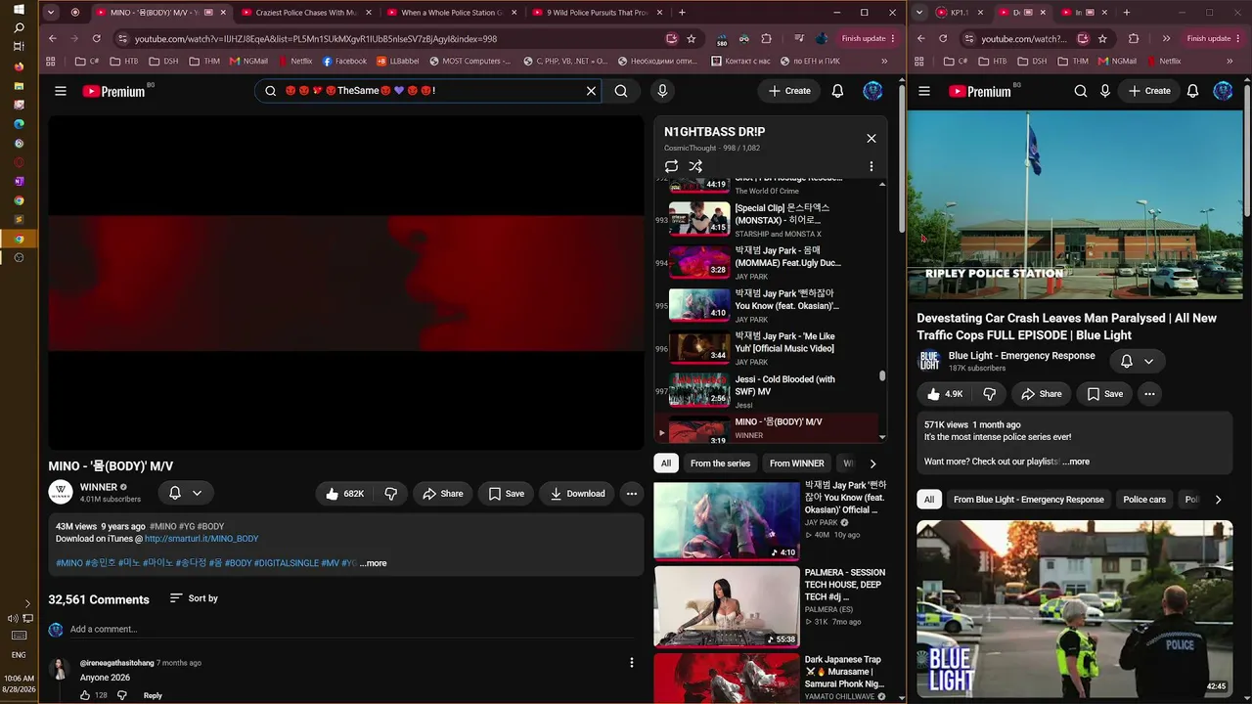
Task: Like the MINO BODY video
Action: click(345, 494)
